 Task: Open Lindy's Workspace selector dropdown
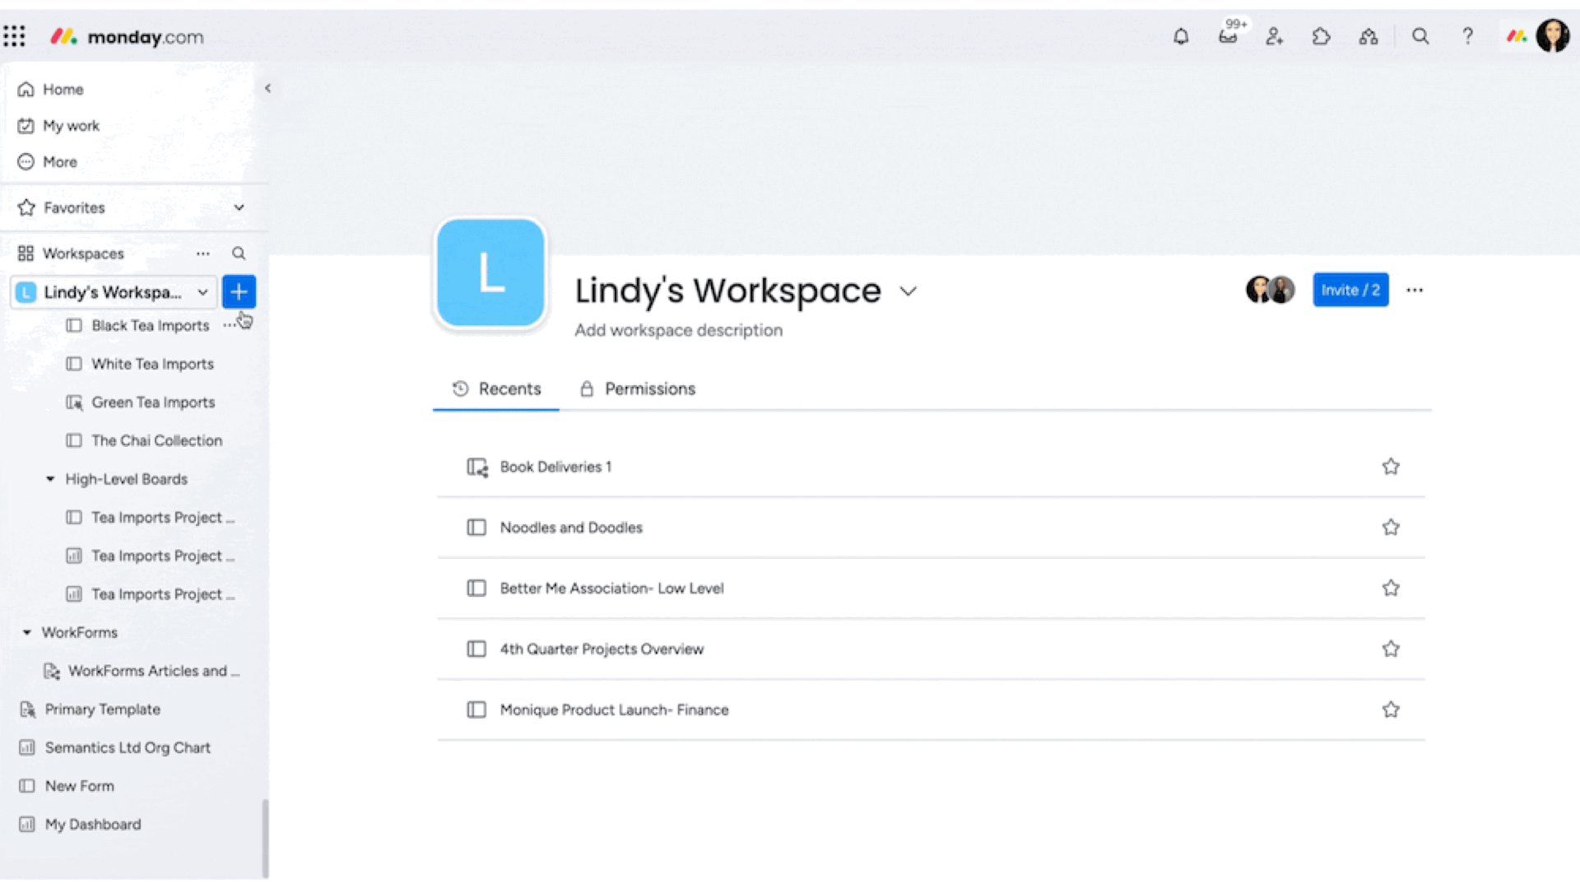(x=114, y=292)
